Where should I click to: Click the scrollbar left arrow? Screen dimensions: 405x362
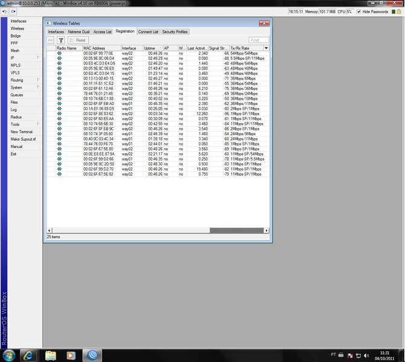point(49,230)
